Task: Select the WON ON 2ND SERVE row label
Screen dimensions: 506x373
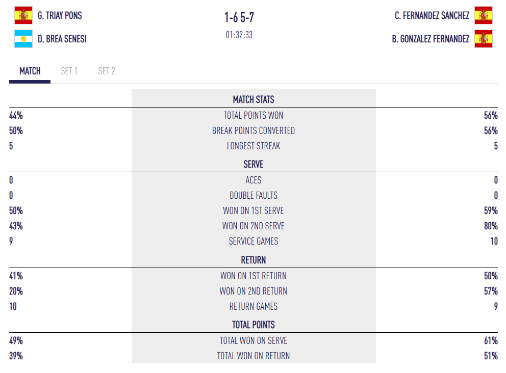Action: (x=254, y=226)
